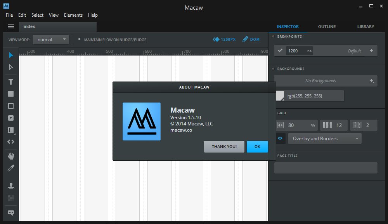The width and height of the screenshot is (388, 224).
Task: Open the File menu
Action: pos(9,15)
